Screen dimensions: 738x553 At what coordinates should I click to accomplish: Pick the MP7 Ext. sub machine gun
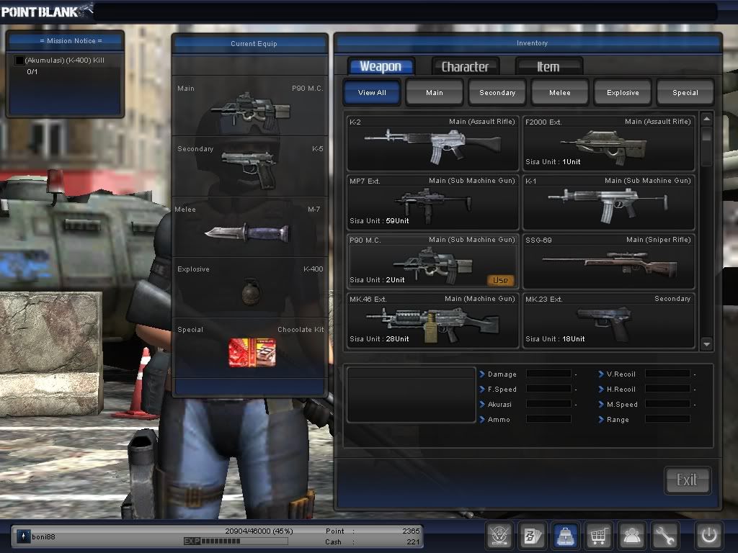432,202
